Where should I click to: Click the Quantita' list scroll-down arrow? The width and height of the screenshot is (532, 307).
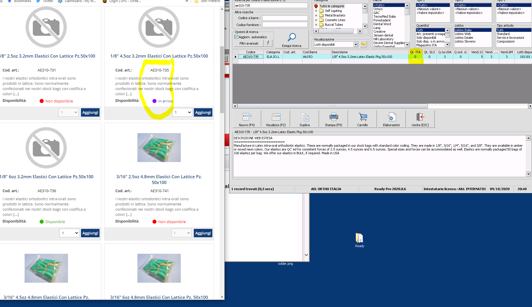click(x=447, y=45)
